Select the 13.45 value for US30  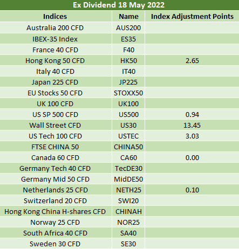pos(192,126)
